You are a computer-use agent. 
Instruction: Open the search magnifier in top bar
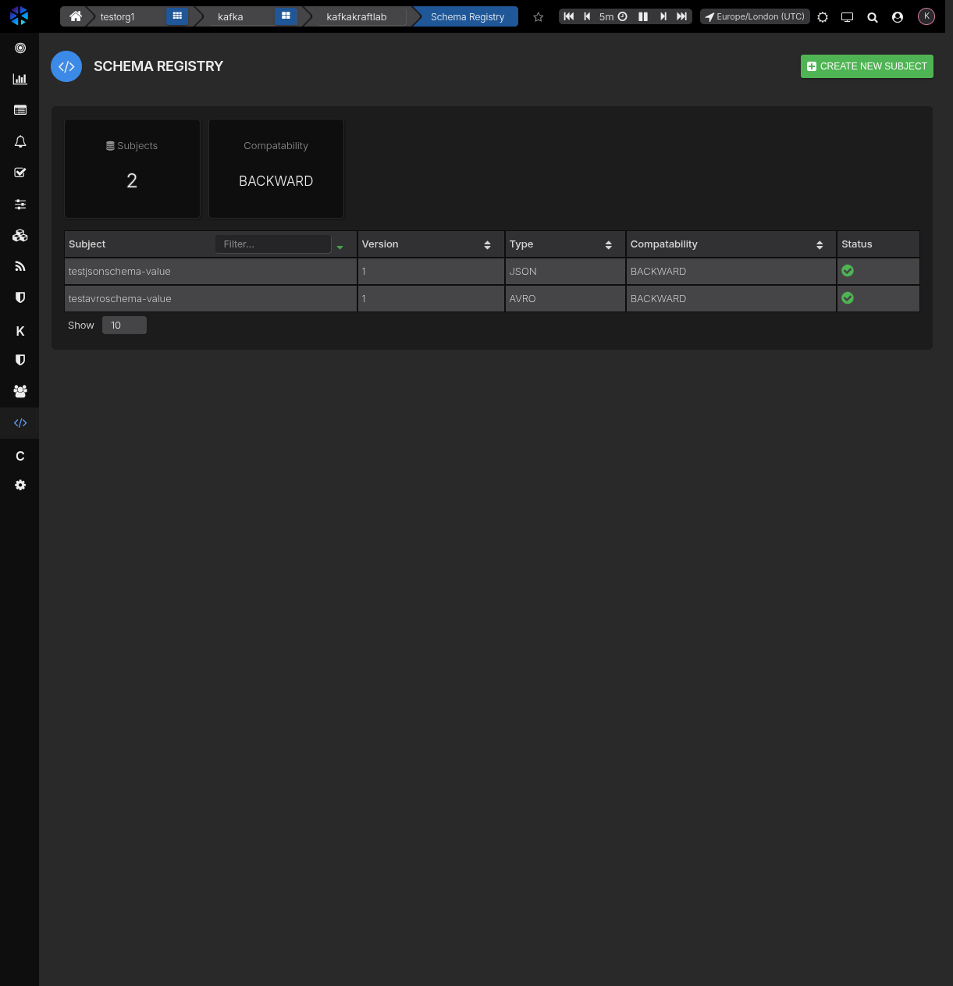(873, 17)
